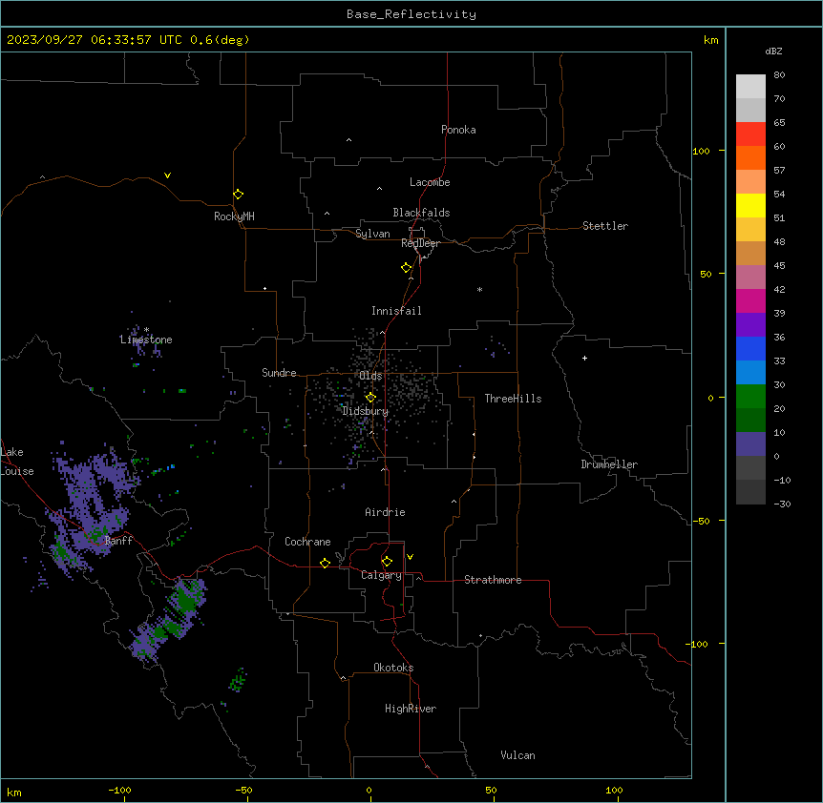Select the Calgary city label

[381, 575]
